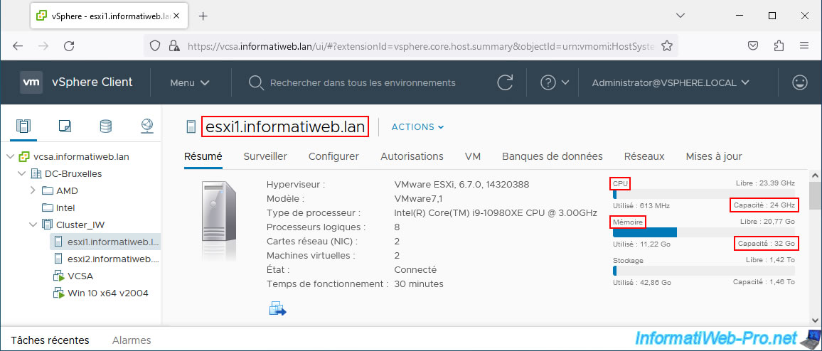This screenshot has width=822, height=351.
Task: Switch to VMs and Templates inventory icon
Action: point(64,126)
